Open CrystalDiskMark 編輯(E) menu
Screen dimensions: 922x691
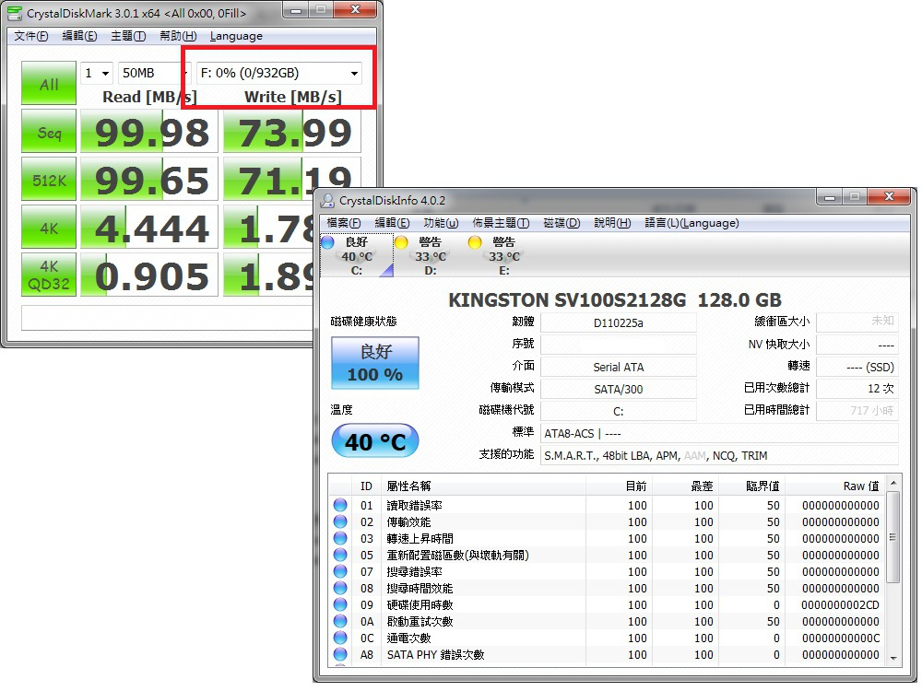tap(80, 36)
